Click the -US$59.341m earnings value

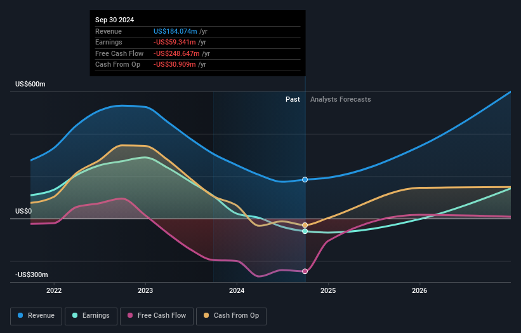pyautogui.click(x=175, y=42)
